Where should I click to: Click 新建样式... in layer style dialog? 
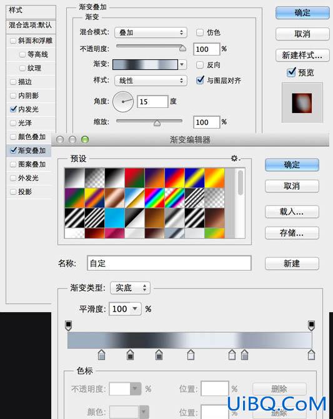point(302,56)
